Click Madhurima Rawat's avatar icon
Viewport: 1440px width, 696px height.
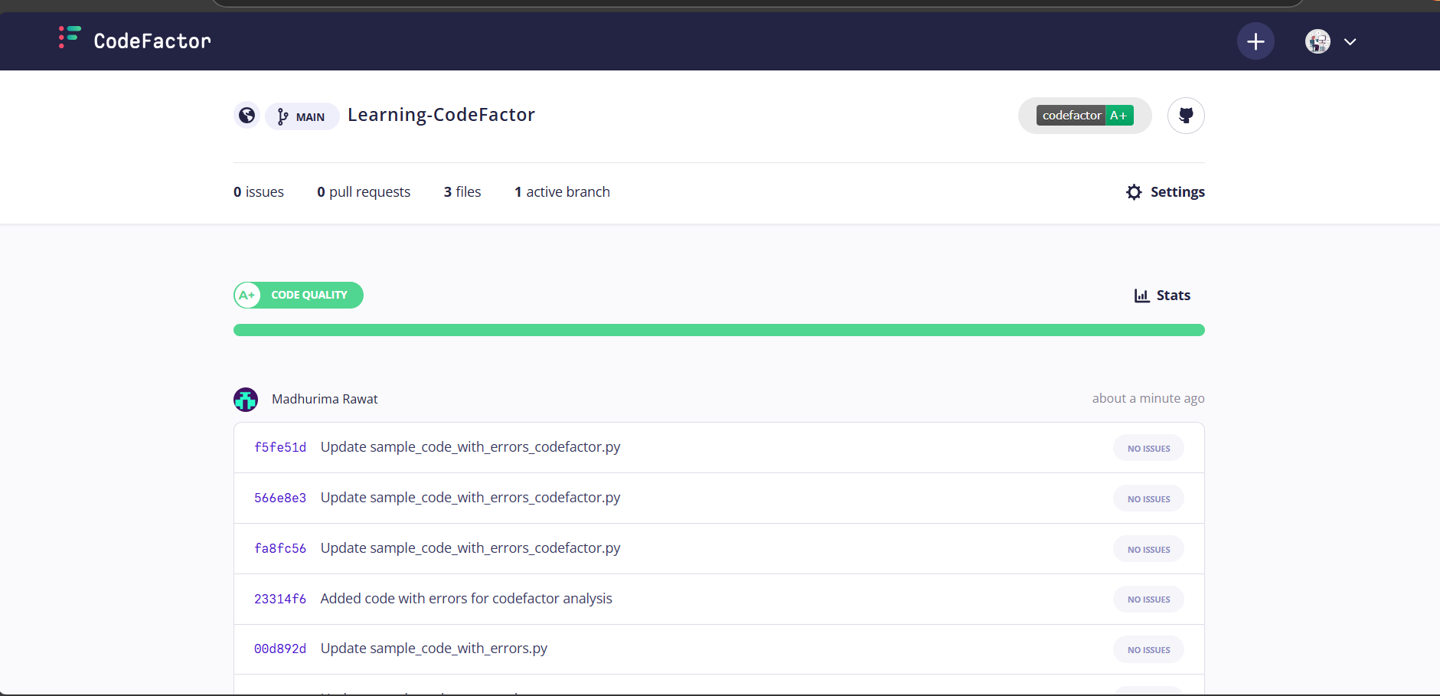point(246,400)
